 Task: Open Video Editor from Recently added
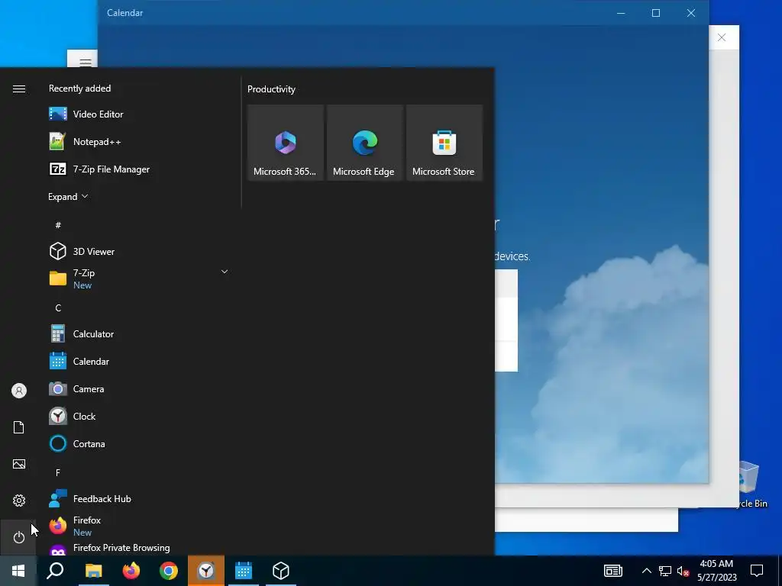139,114
